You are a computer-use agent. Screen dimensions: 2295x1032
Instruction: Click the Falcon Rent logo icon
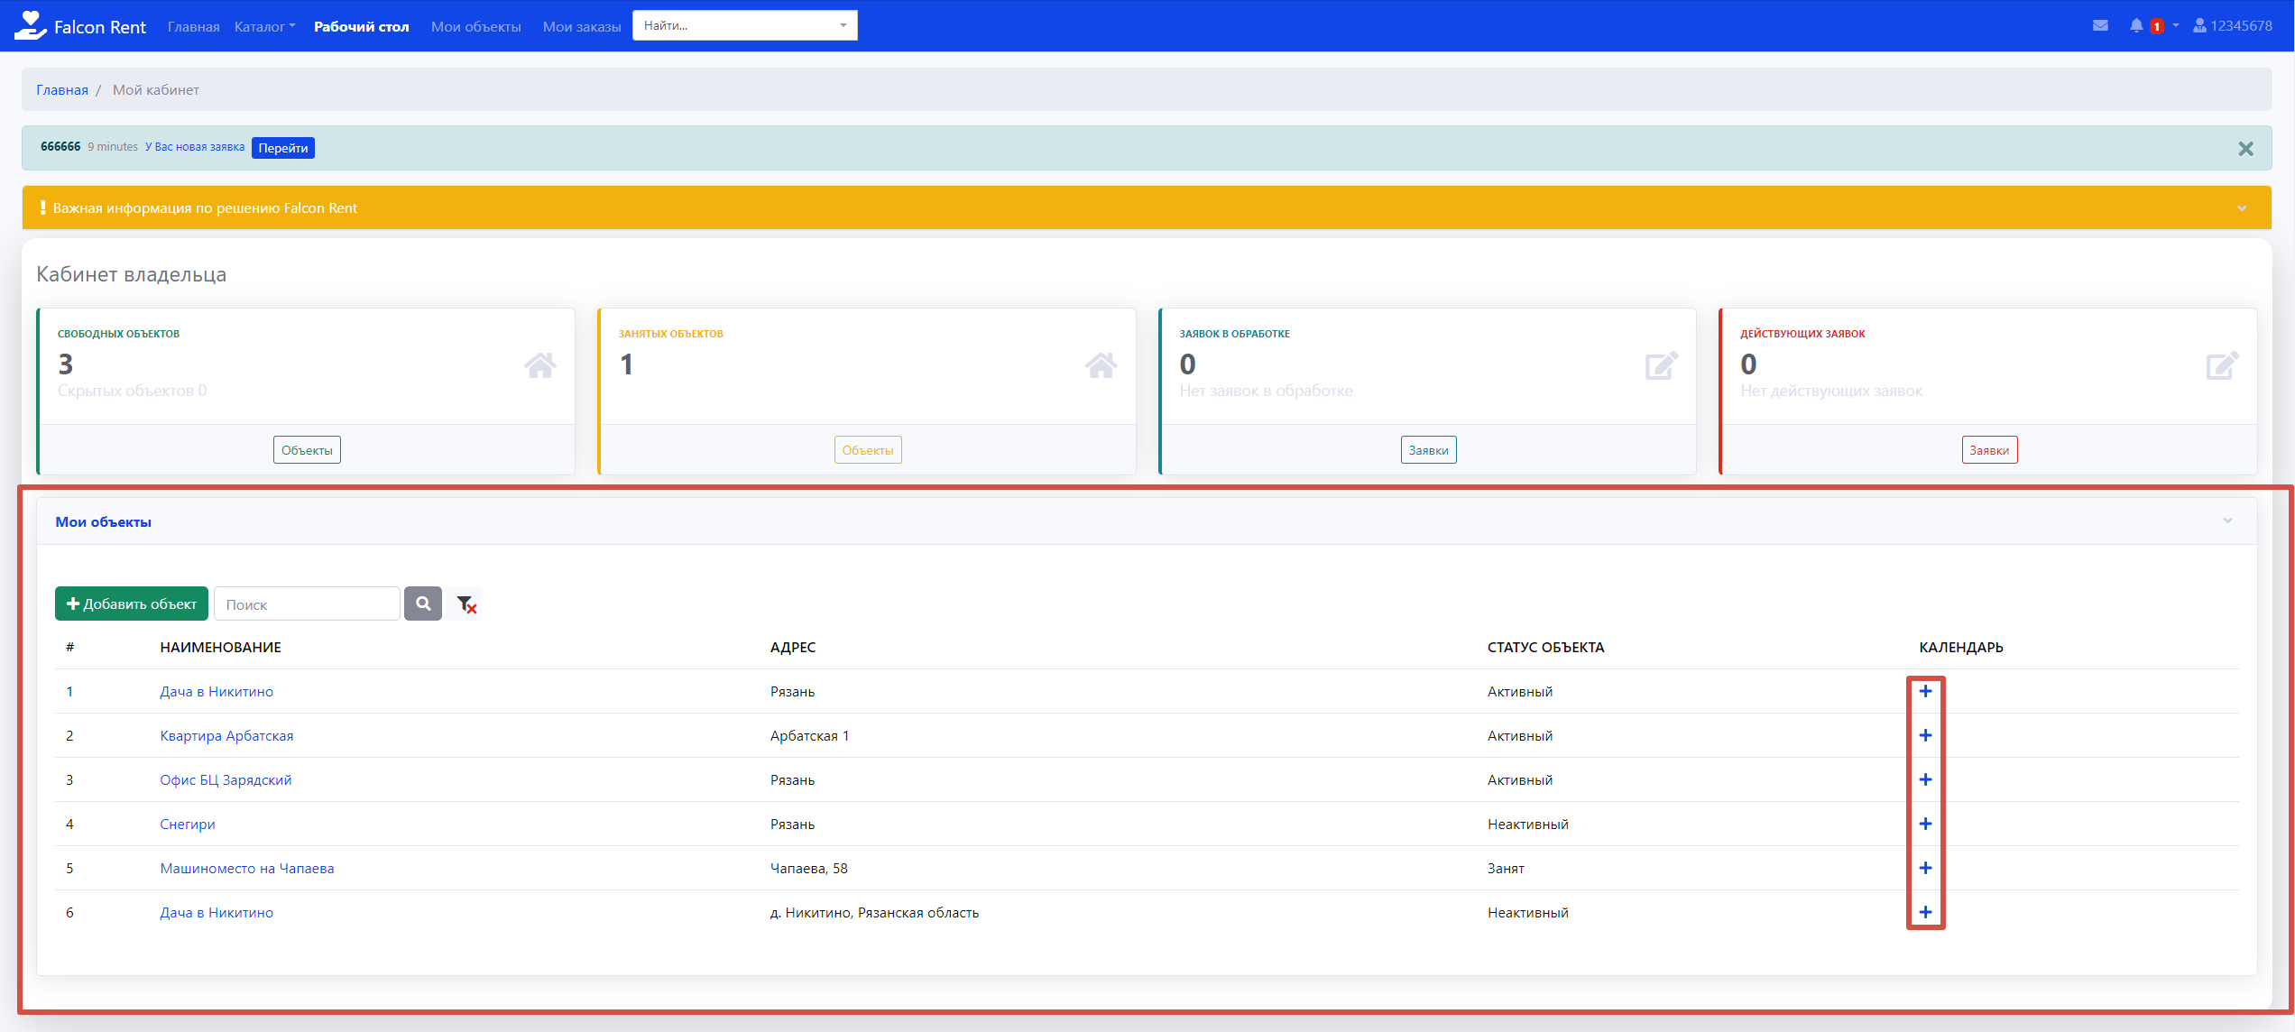(30, 25)
